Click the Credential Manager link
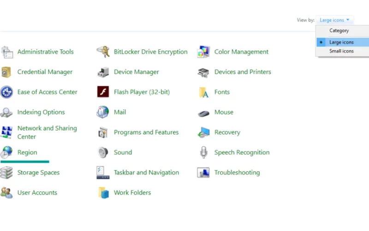 [45, 72]
